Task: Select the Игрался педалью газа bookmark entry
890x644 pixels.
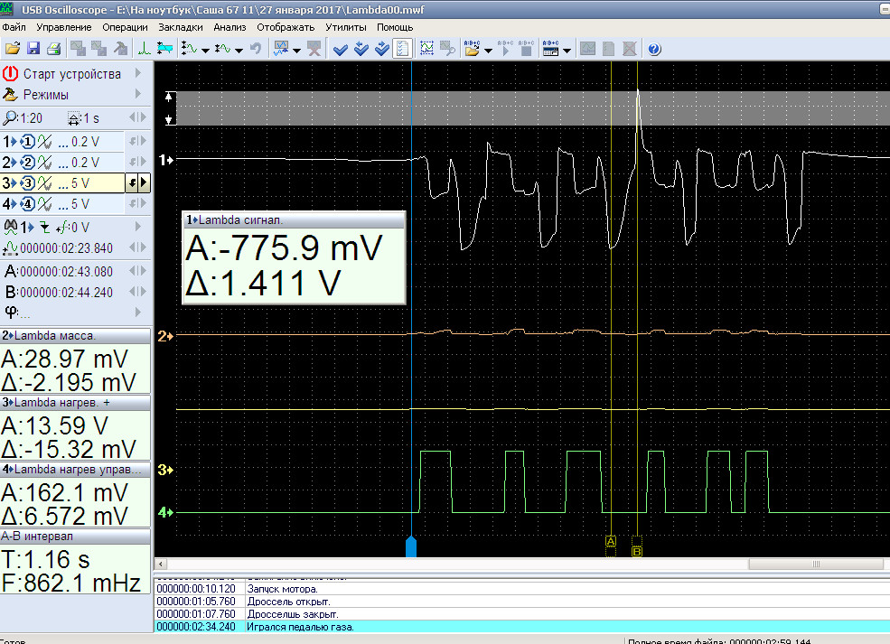Action: click(300, 626)
